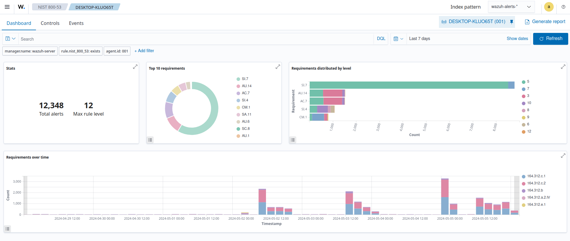The width and height of the screenshot is (570, 241).
Task: Open the hamburger navigation menu
Action: [7, 7]
